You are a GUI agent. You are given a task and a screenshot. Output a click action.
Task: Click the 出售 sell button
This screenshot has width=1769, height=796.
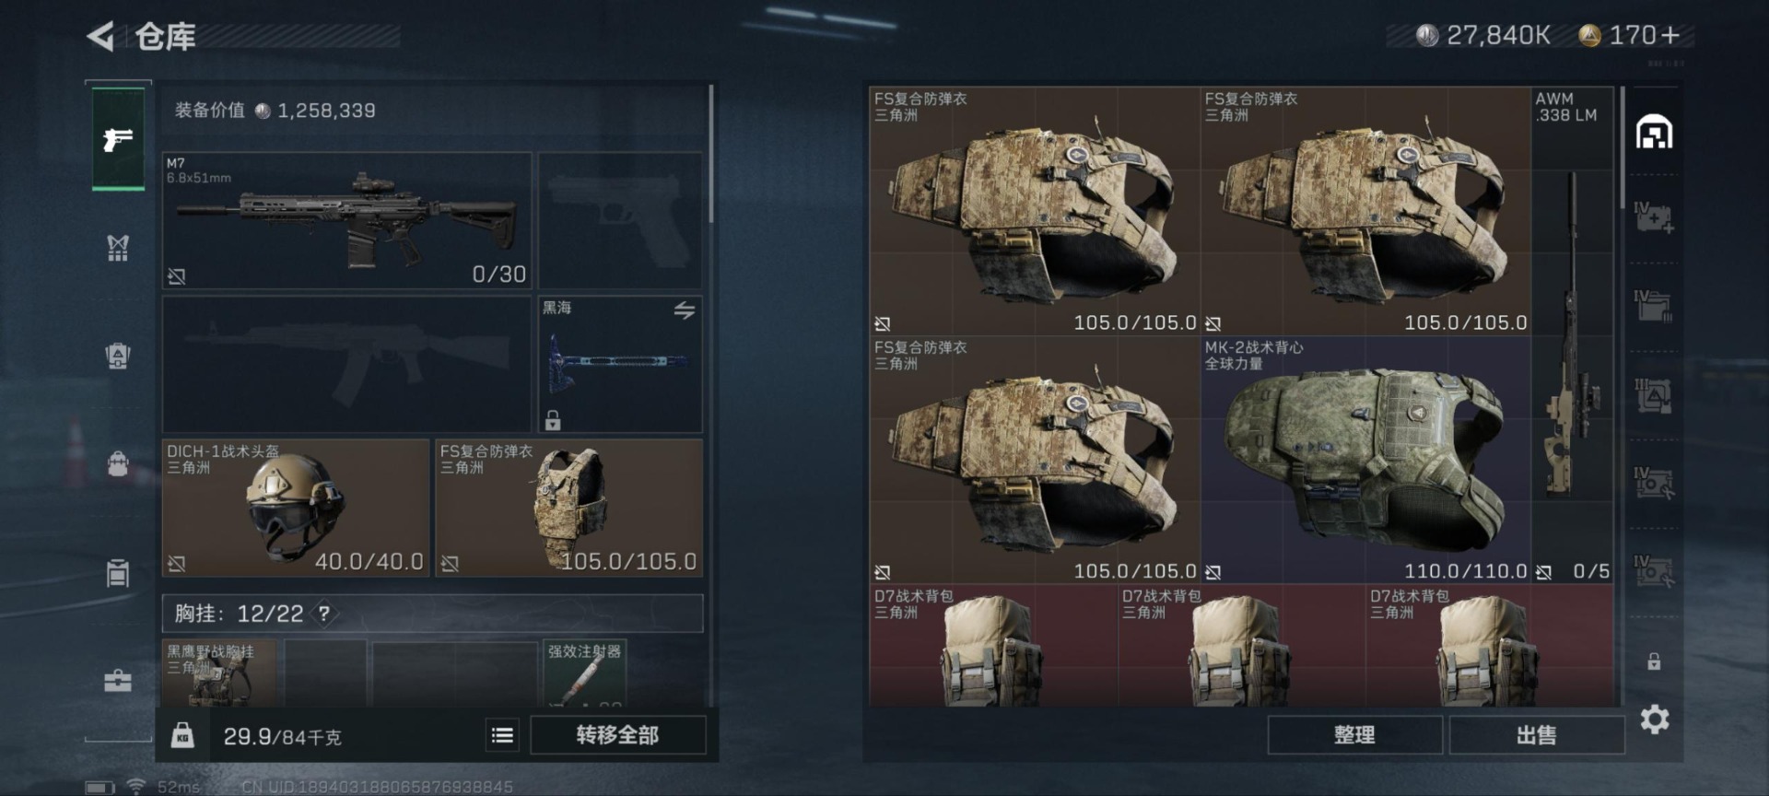pos(1536,735)
